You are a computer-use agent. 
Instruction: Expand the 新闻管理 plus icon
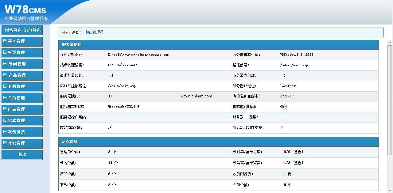(x=5, y=63)
